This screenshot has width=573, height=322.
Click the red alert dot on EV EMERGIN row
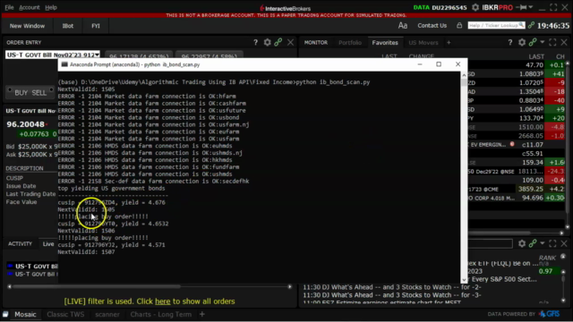(x=512, y=144)
